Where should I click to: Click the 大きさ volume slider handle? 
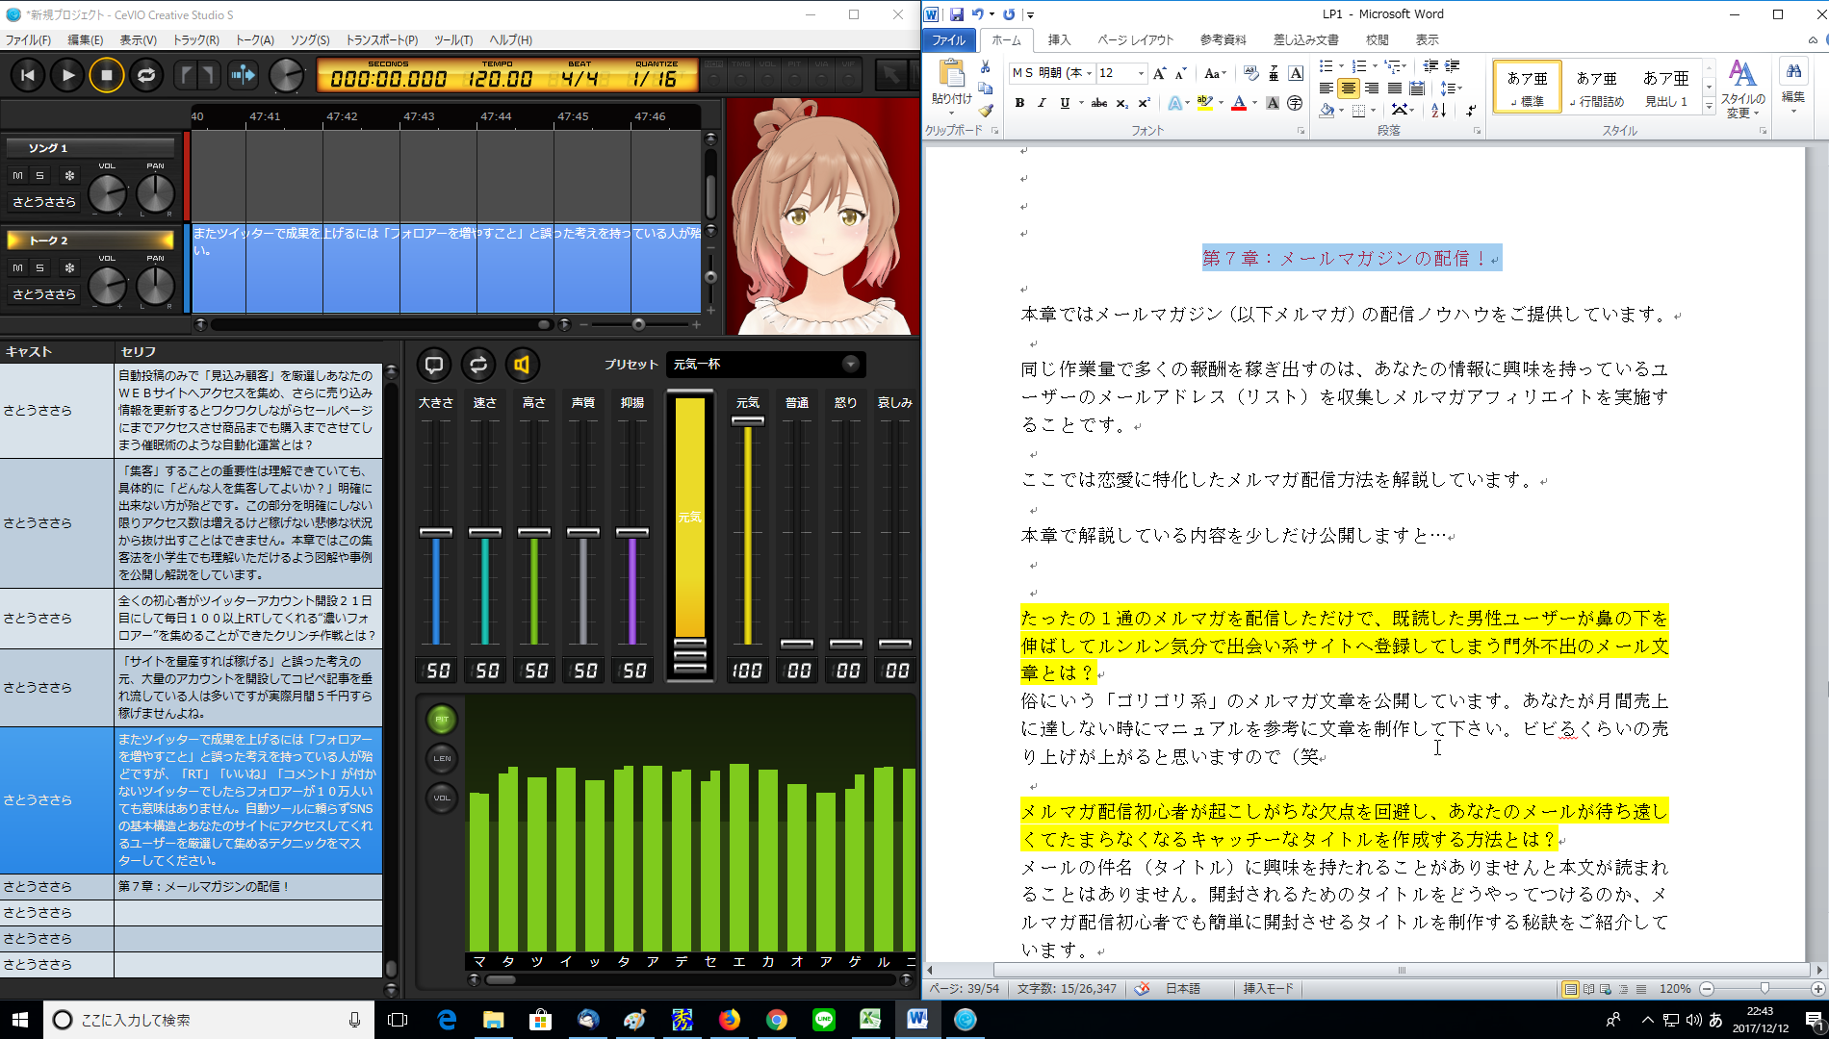436,532
